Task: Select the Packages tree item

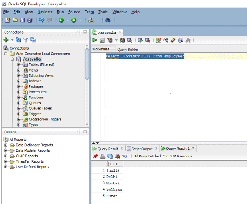Action: [x=36, y=86]
